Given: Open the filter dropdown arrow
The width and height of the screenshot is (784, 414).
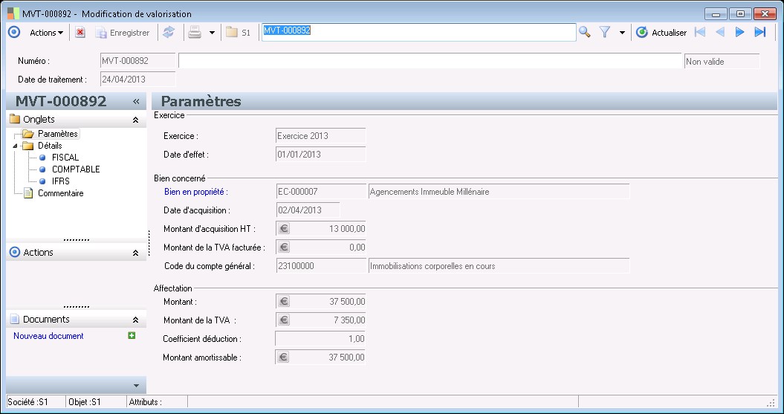Looking at the screenshot, I should (x=621, y=33).
